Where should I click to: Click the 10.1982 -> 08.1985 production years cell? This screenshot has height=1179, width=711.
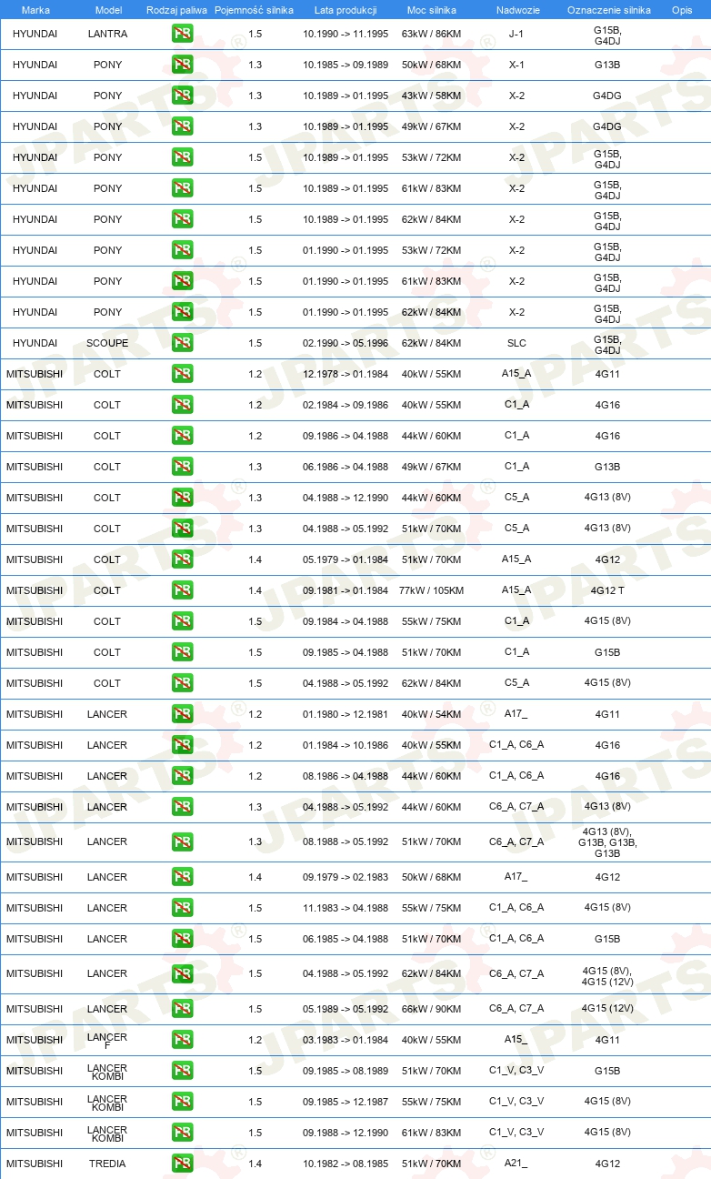point(345,1164)
